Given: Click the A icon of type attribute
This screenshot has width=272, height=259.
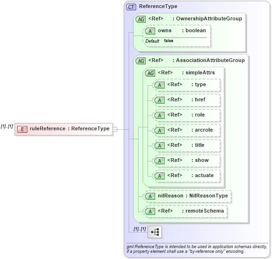Looking at the screenshot, I should [159, 85].
